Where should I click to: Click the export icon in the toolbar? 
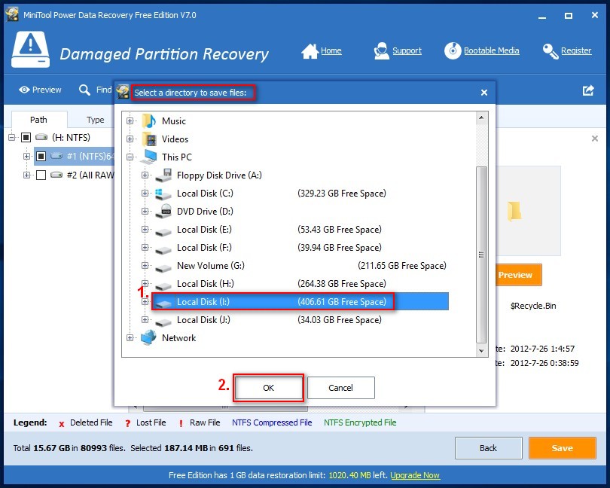[x=588, y=90]
